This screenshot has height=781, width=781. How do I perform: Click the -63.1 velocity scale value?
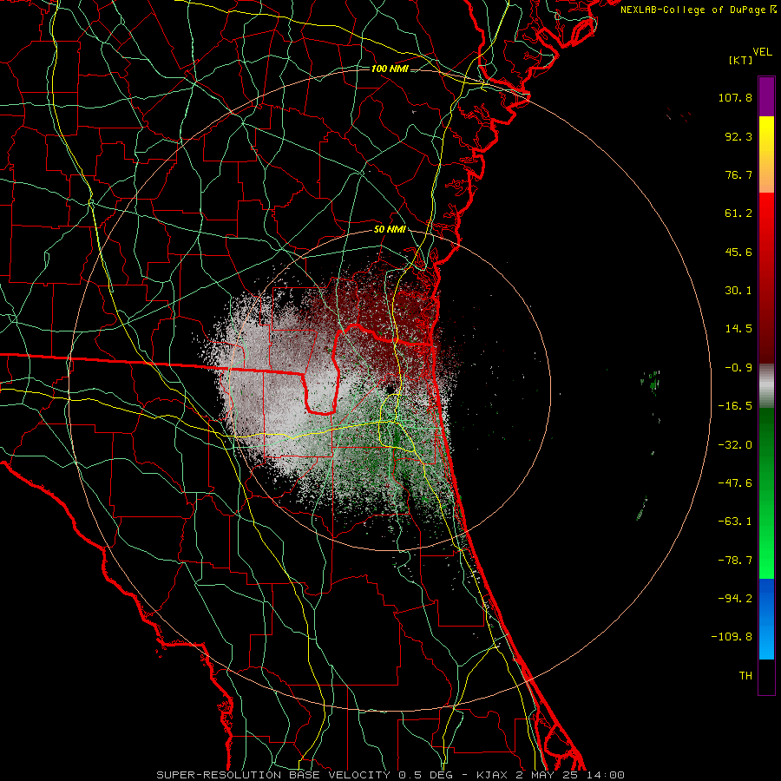[x=735, y=522]
